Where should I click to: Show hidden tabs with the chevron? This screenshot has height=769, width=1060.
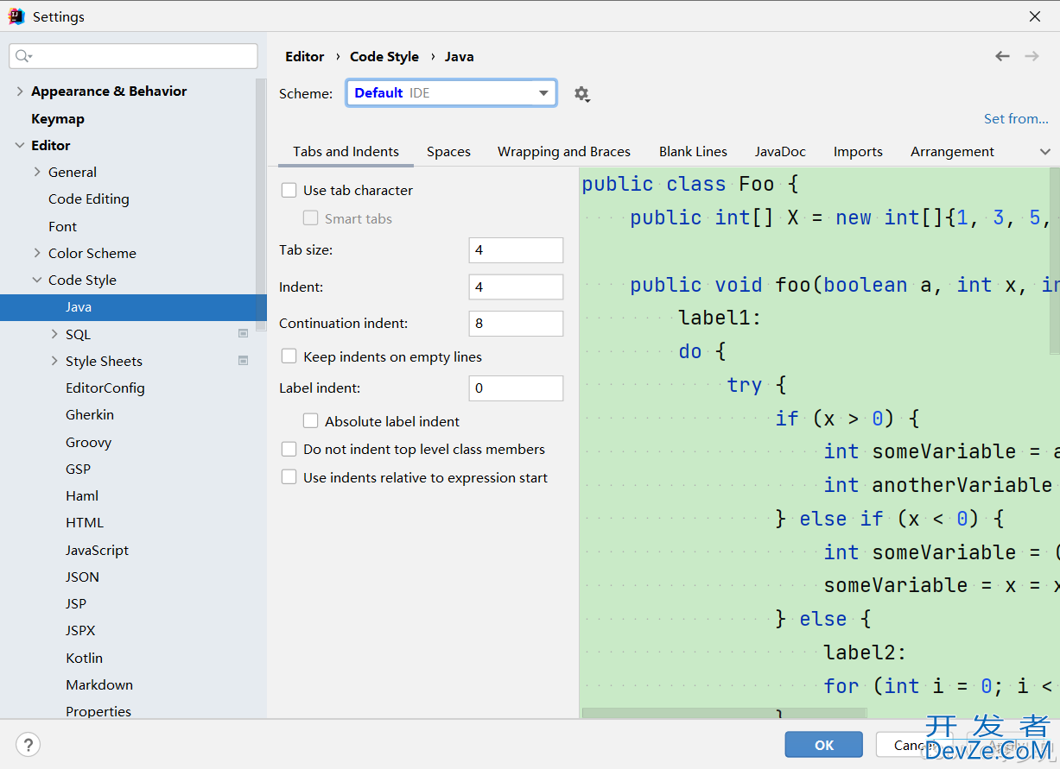click(x=1045, y=152)
